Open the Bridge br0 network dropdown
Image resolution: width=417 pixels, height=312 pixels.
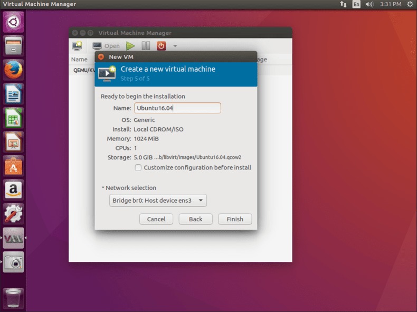pyautogui.click(x=158, y=200)
